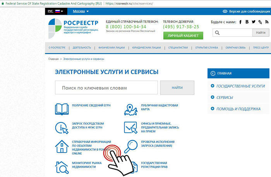Open ПРЕСС-ЦЕНТР menu item
This screenshot has height=177, width=271.
tap(261, 48)
